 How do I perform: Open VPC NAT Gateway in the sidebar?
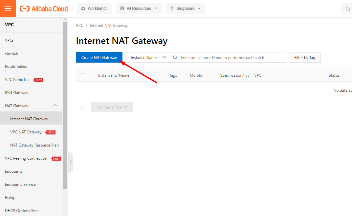(26, 132)
